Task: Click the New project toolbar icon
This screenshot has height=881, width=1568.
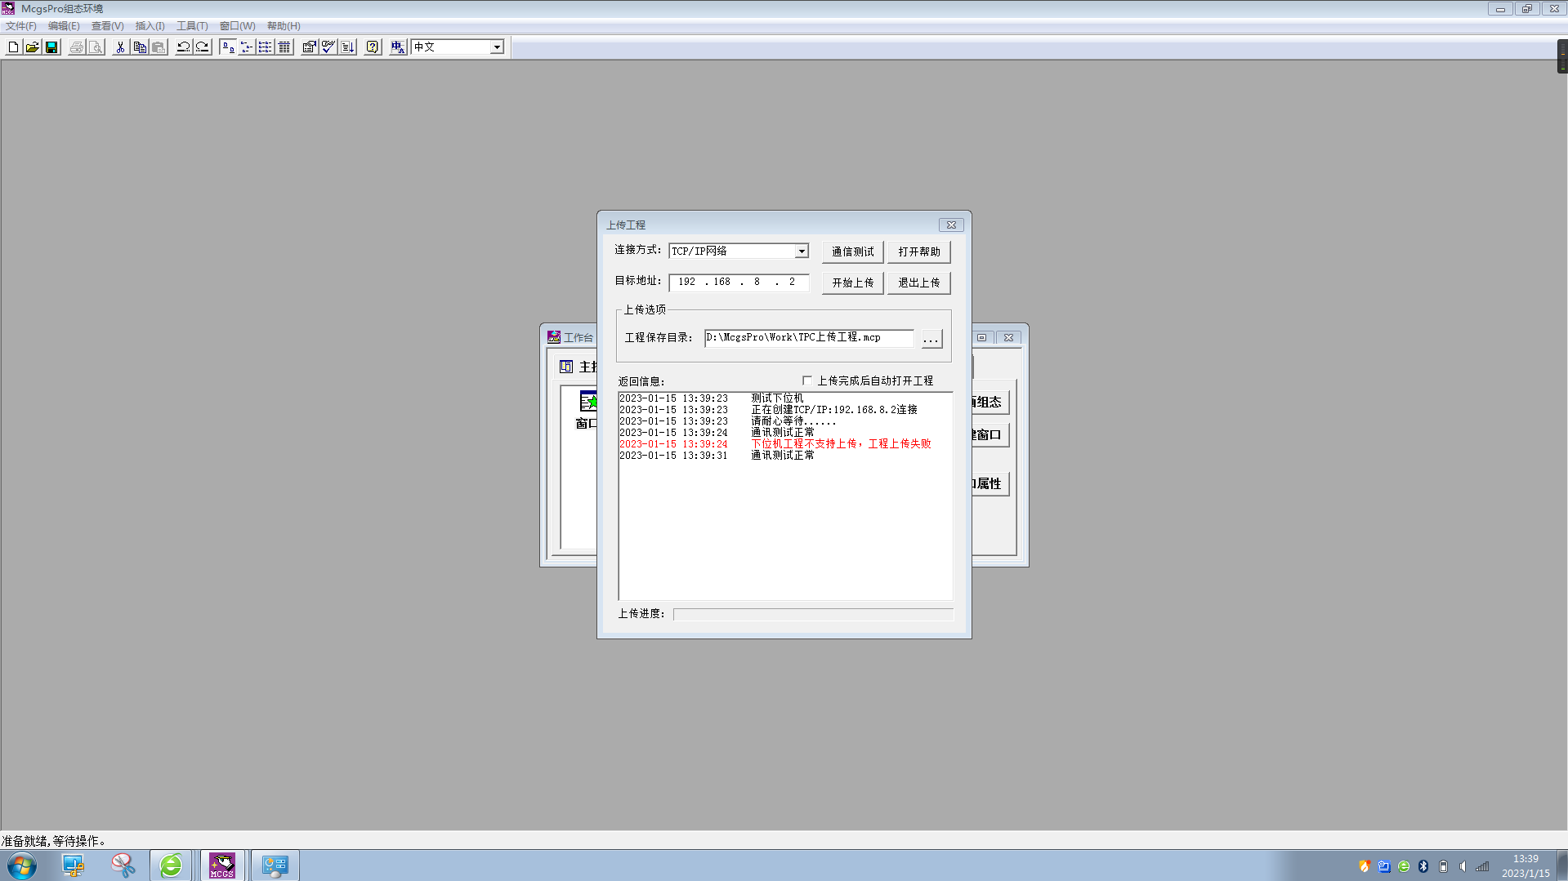Action: [x=13, y=47]
